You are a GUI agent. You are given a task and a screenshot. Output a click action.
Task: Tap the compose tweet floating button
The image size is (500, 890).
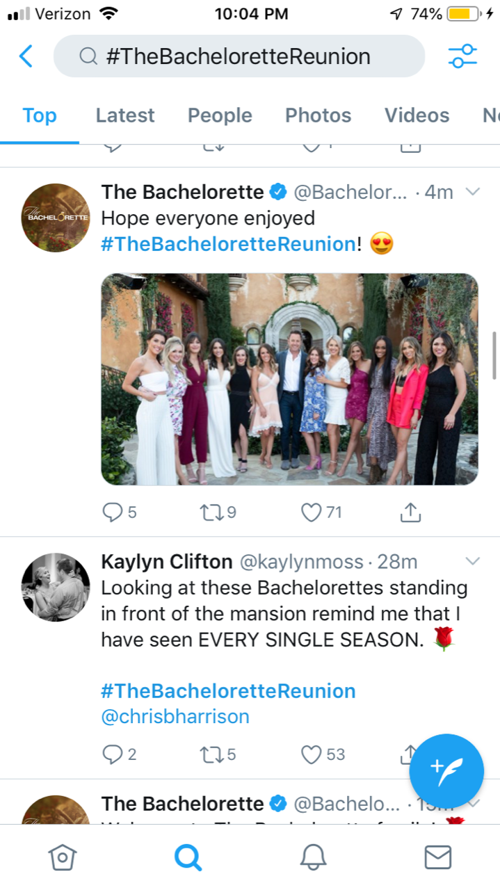(446, 770)
